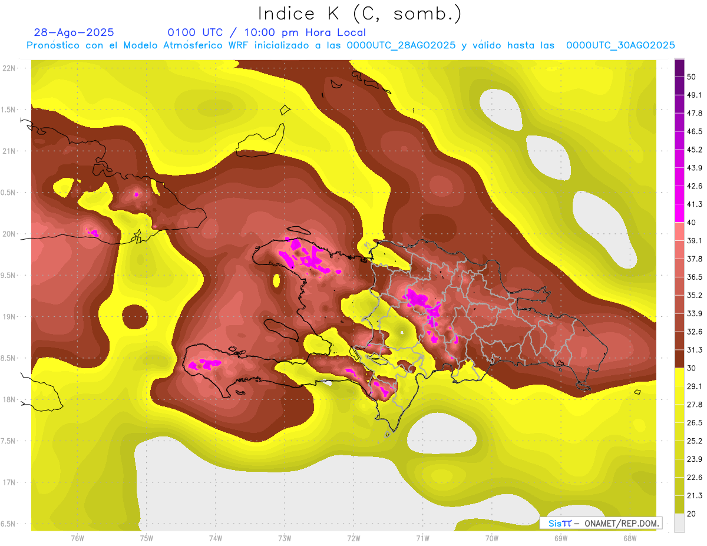Click the WRF model forecast description line
The image size is (707, 546).
coord(350,45)
